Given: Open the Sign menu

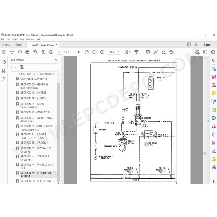Looking at the screenshot, I should 22,39.
